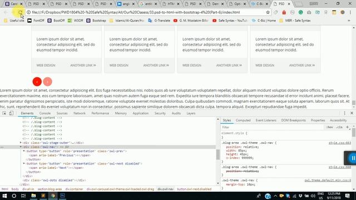The height and width of the screenshot is (200, 356).
Task: Click the camera screenshot extension icon
Action: click(309, 12)
